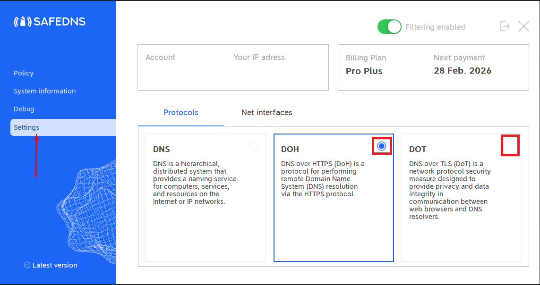Click the Next payment date
Viewport: 540px width, 285px height.
pos(463,71)
